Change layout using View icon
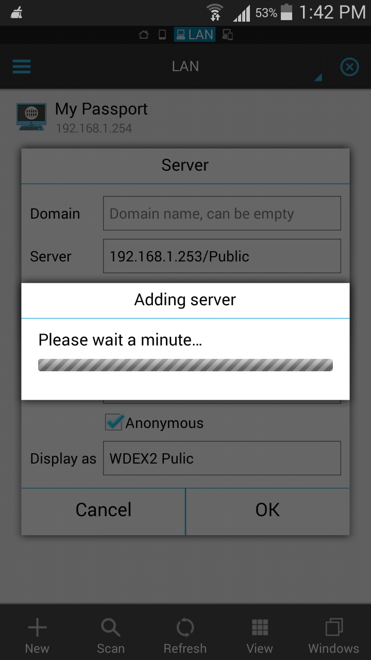This screenshot has height=660, width=371. click(x=260, y=636)
